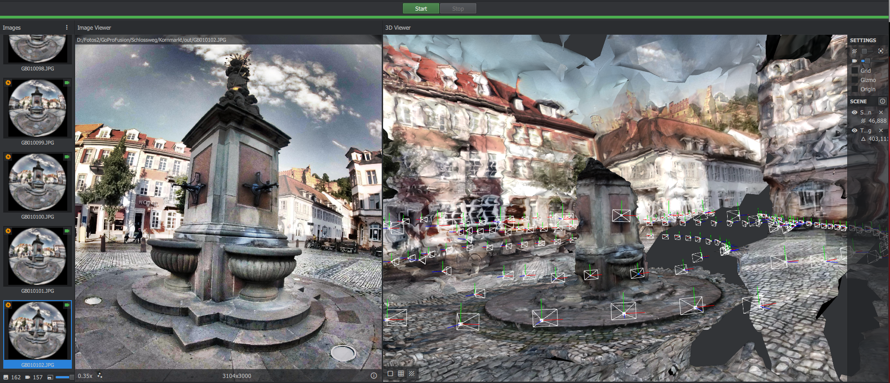Toggle visibility of the S...n scene item

(854, 112)
